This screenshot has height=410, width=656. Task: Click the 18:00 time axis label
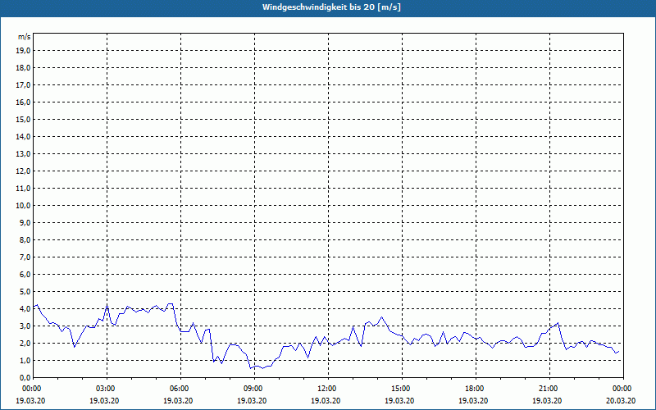476,389
